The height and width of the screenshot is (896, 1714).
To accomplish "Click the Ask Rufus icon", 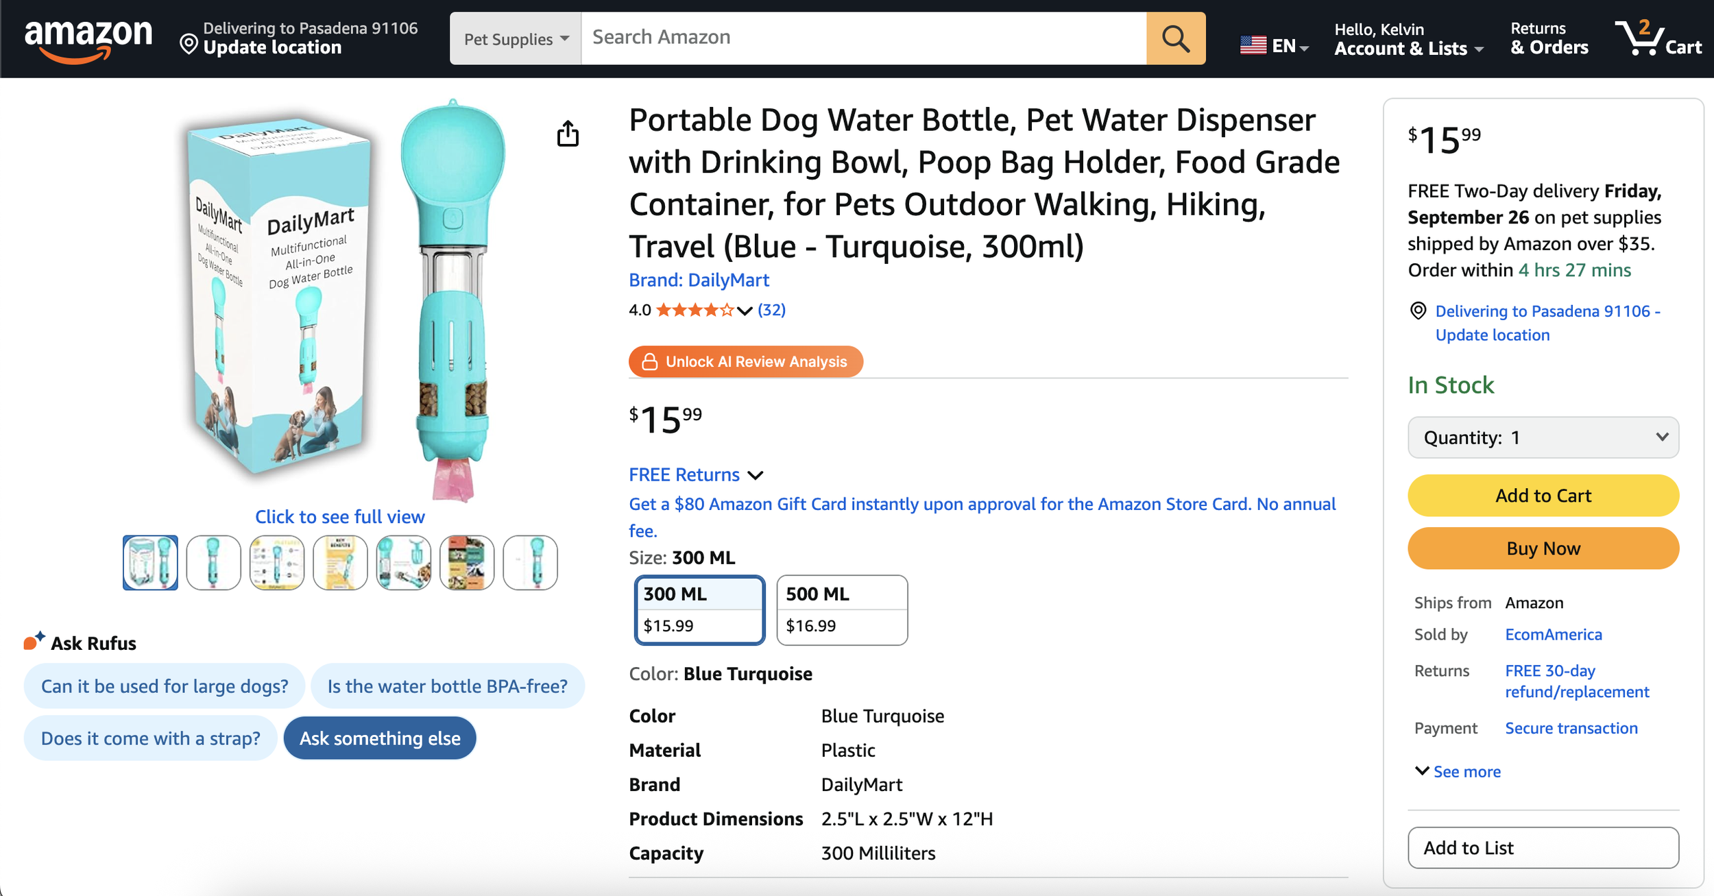I will tap(34, 641).
